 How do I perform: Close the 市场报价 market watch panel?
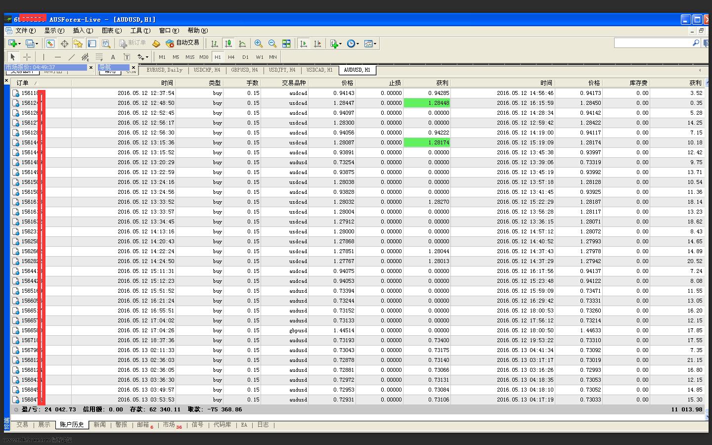coord(91,67)
